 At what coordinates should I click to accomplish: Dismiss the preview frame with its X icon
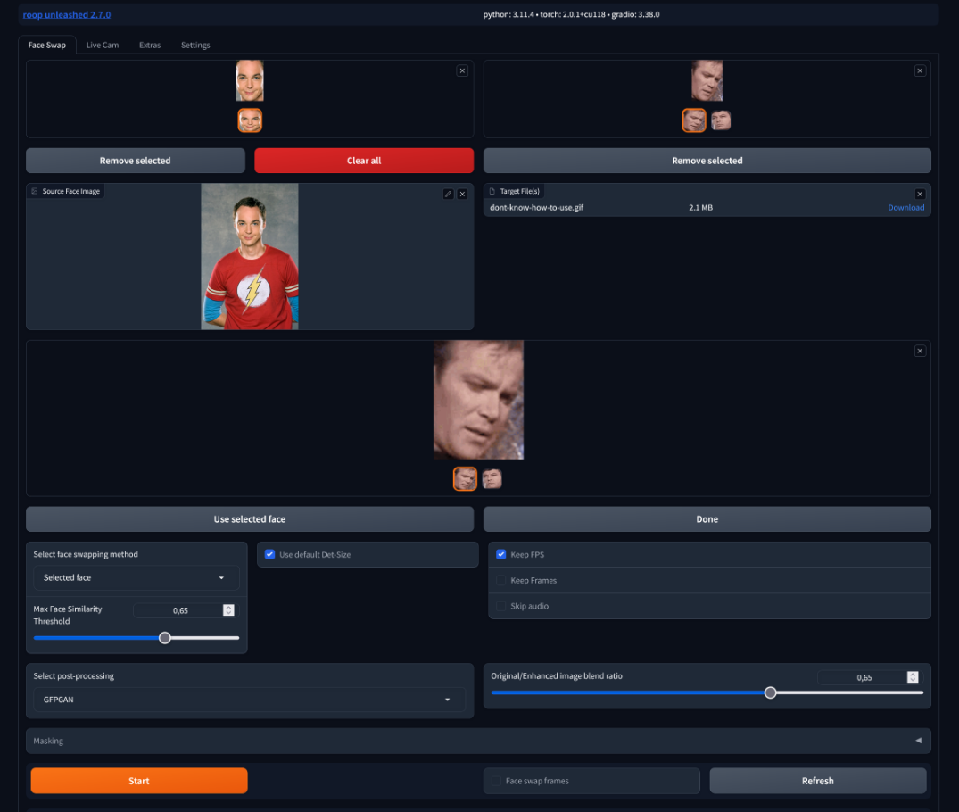point(920,351)
